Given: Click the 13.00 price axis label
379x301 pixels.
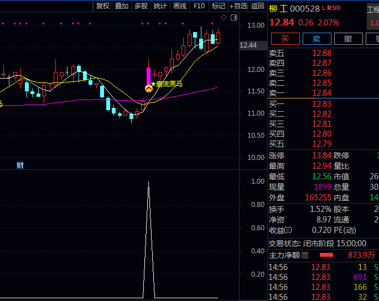Looking at the screenshot, I should pyautogui.click(x=256, y=25).
